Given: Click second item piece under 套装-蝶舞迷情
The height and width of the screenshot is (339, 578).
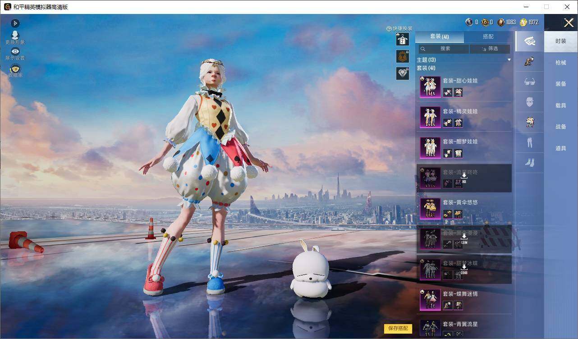Looking at the screenshot, I should 458,306.
